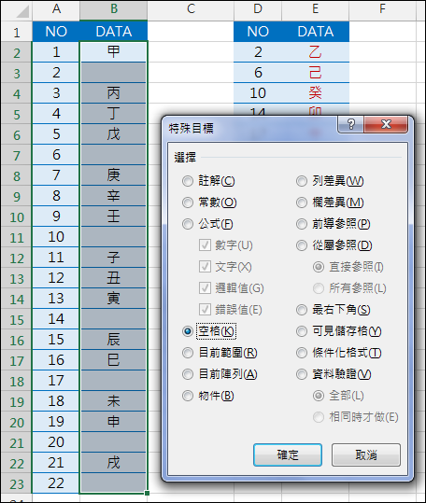Click the NO header cell in column A
Image resolution: width=426 pixels, height=503 pixels.
56,32
